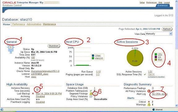Select the View Data Manually combo box
The height and width of the screenshot is (112, 178).
coord(158,34)
